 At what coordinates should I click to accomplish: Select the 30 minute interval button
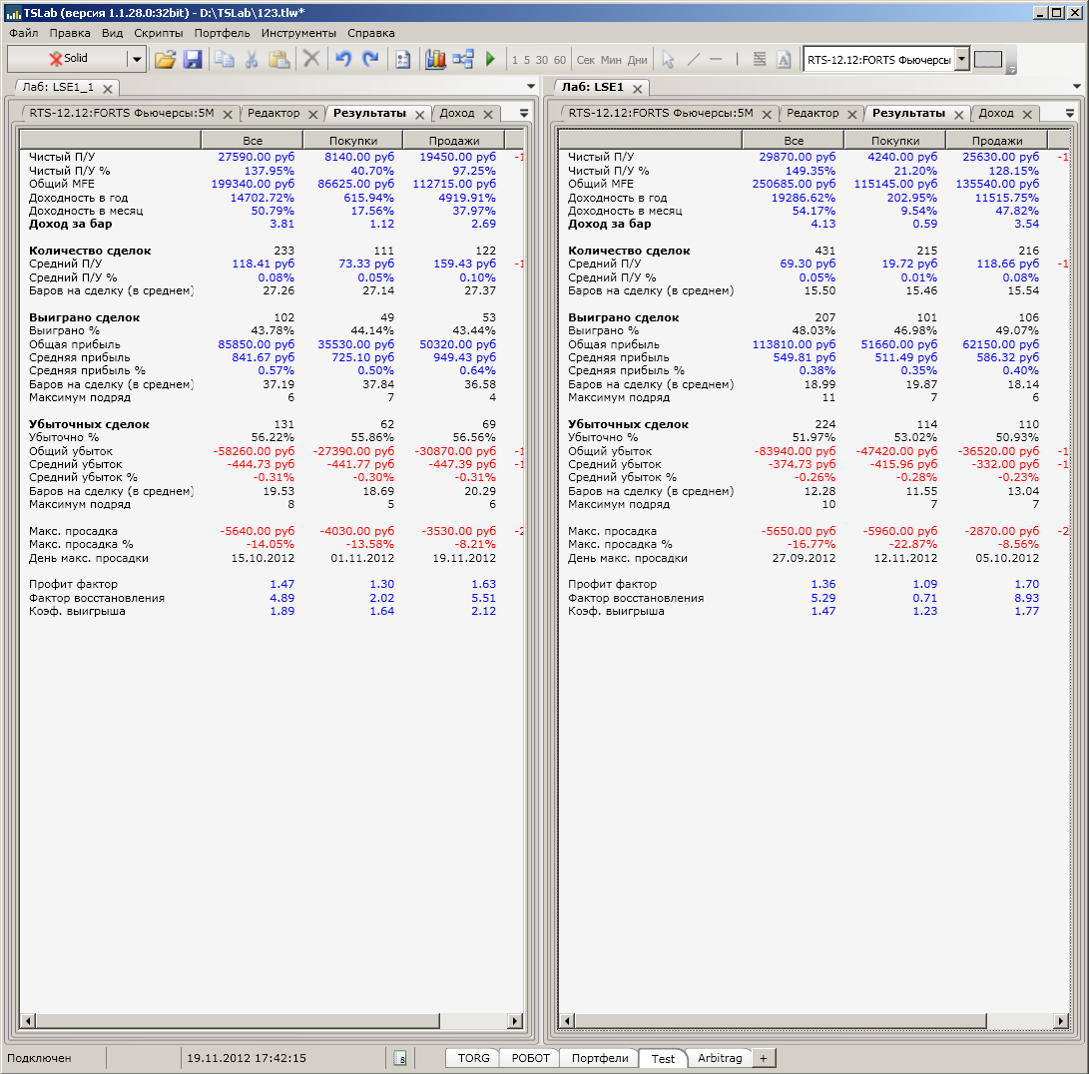click(542, 60)
